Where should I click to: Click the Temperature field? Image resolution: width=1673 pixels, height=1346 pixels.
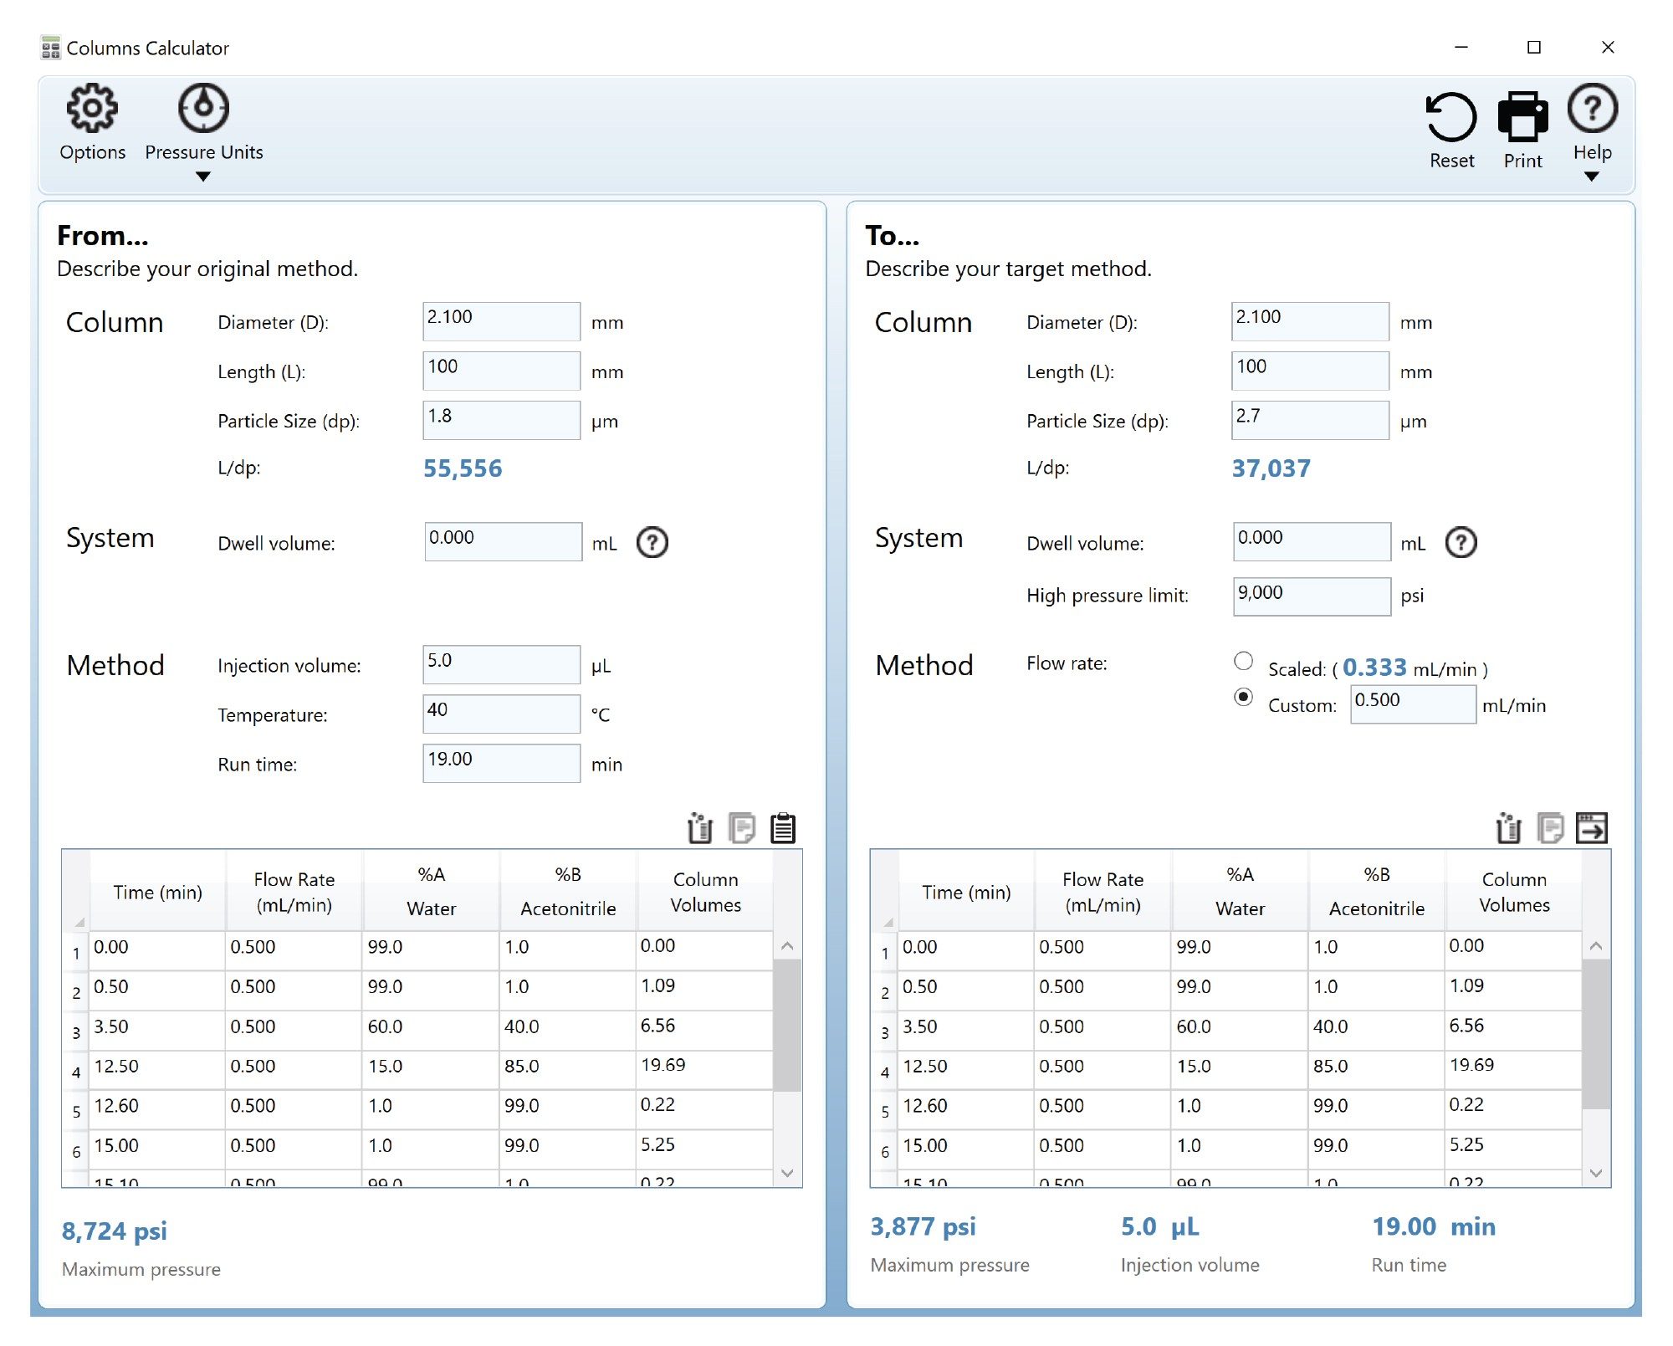pos(501,714)
